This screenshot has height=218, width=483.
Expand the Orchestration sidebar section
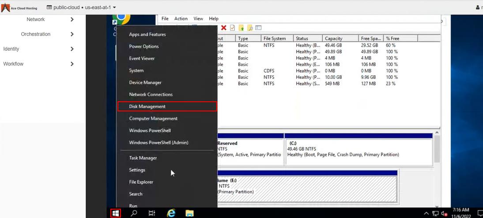tap(72, 34)
